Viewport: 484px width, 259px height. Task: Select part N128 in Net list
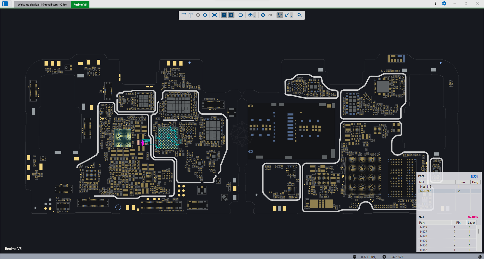tap(423, 236)
